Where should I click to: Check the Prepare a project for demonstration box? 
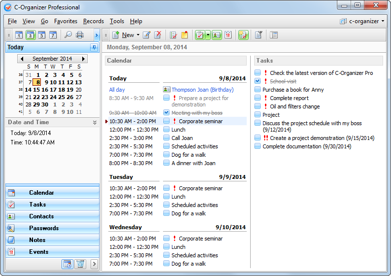(166, 98)
